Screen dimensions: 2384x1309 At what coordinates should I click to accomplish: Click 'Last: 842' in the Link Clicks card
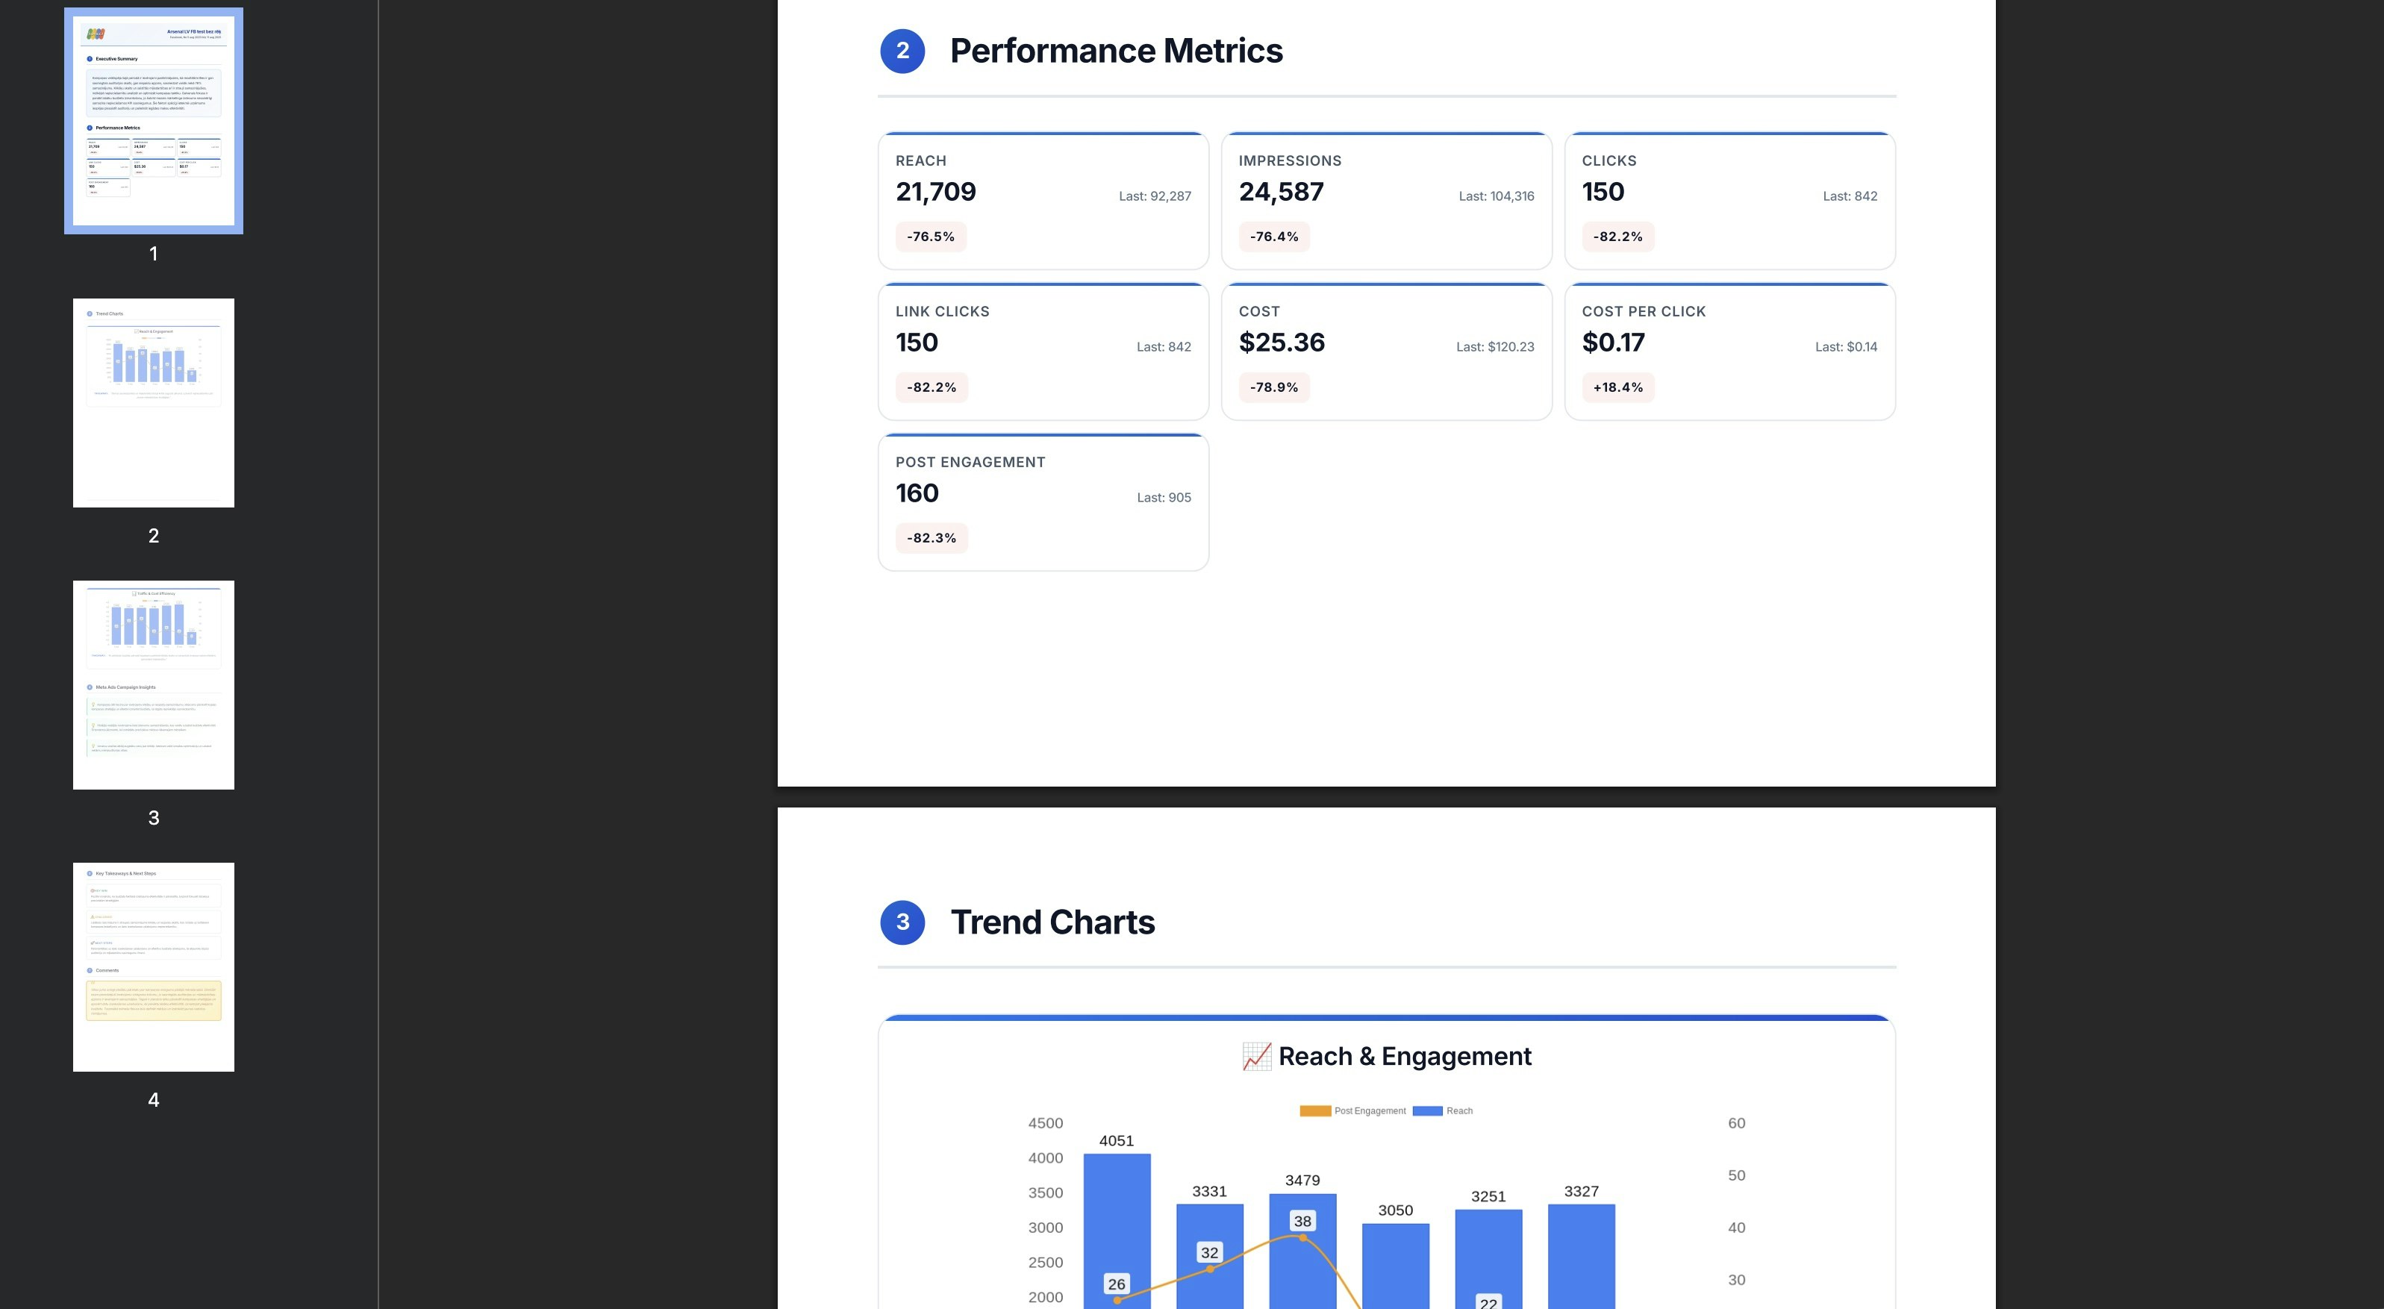1164,347
